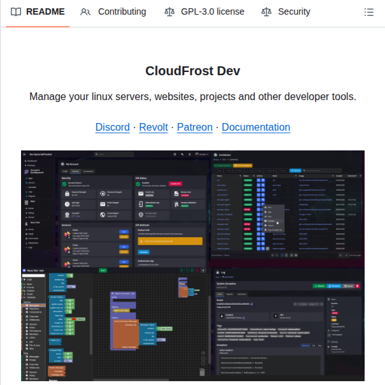Open the outline list icon

[x=369, y=12]
